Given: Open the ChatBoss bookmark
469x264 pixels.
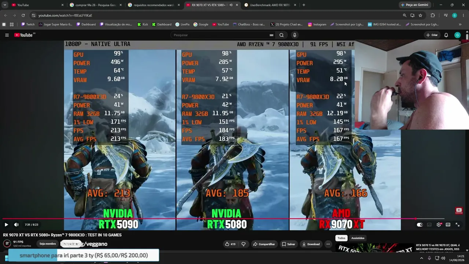Looking at the screenshot, I should pos(249,25).
